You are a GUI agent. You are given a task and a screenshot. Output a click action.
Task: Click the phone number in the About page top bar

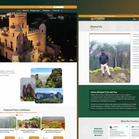(95, 16)
